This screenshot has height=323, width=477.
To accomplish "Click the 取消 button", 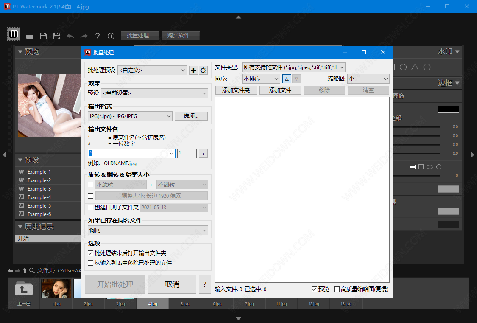I will point(172,284).
